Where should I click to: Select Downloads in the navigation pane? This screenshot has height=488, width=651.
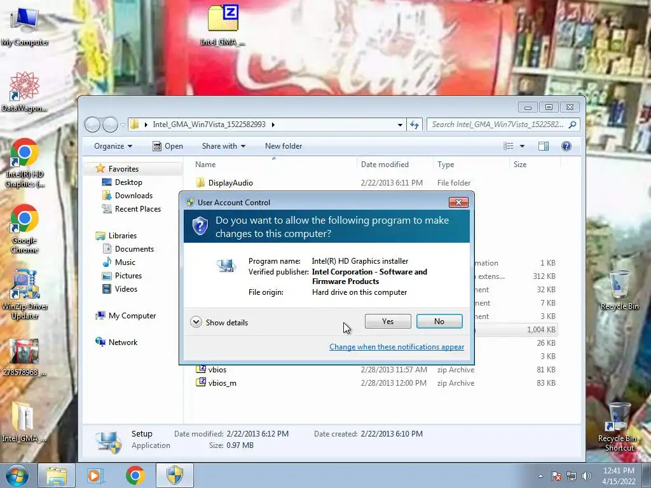click(134, 196)
